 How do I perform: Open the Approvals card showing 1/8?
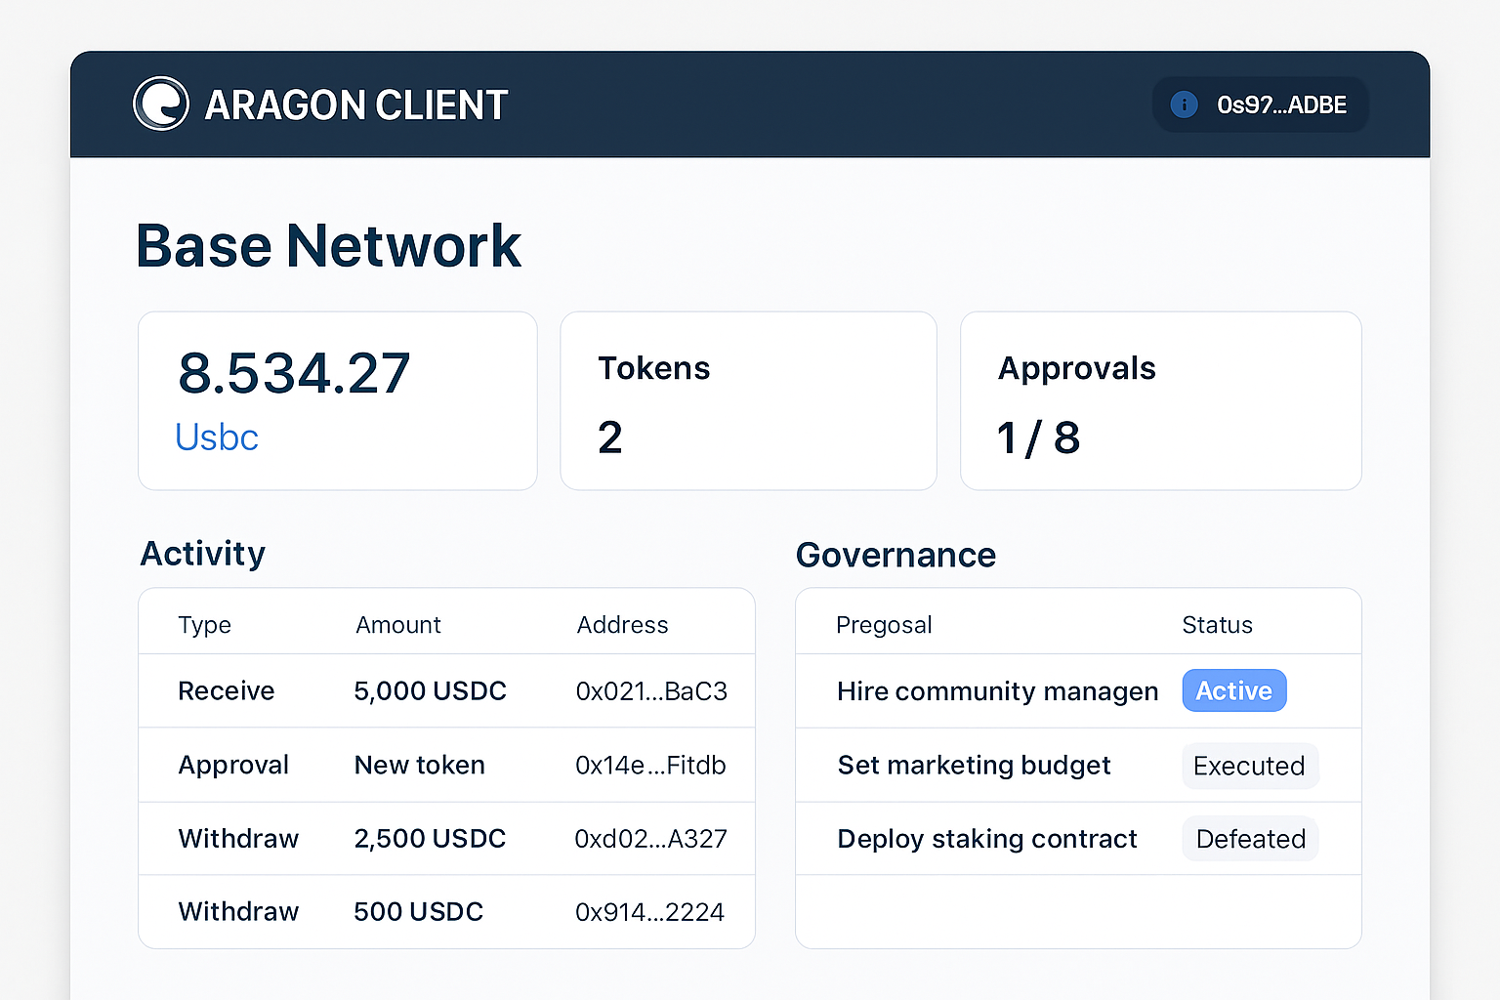[1160, 400]
